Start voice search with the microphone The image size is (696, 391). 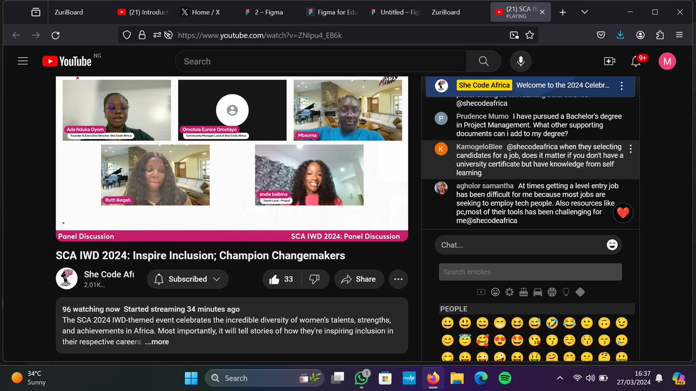point(521,61)
